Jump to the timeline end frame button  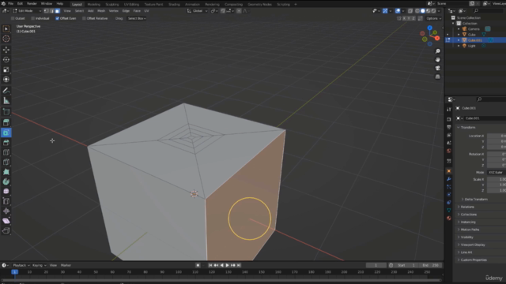[x=239, y=265]
